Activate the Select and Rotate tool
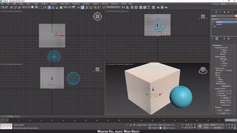This screenshot has height=133, width=237. [x=53, y=7]
